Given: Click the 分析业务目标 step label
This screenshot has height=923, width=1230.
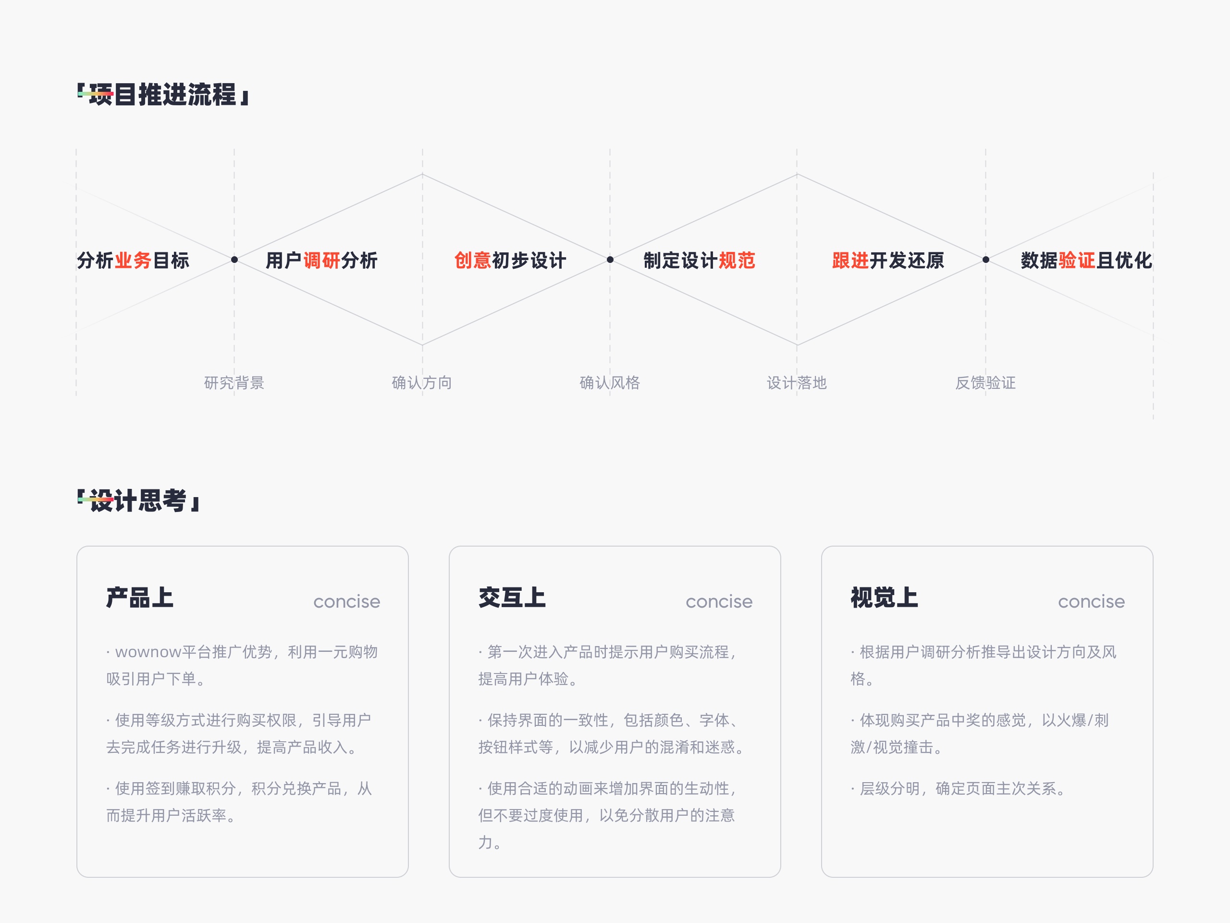Looking at the screenshot, I should coord(133,261).
